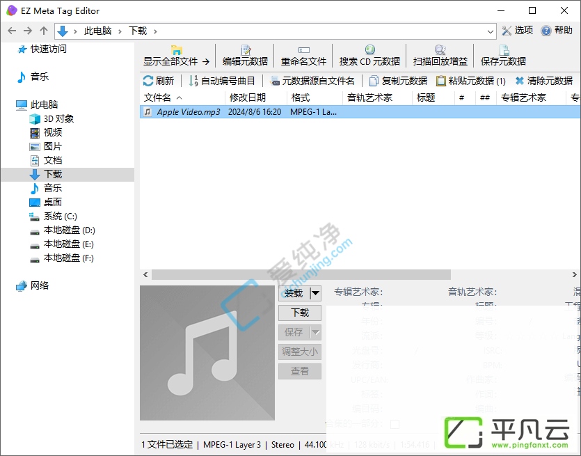This screenshot has height=456, width=581.
Task: Select the Apple Video.mp3 file row
Action: tap(360, 112)
